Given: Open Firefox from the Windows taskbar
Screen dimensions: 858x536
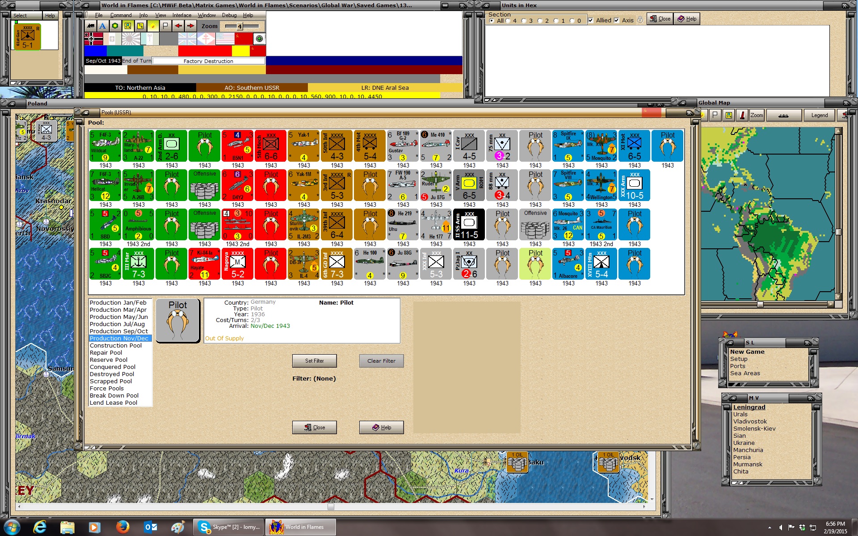Looking at the screenshot, I should click(122, 527).
